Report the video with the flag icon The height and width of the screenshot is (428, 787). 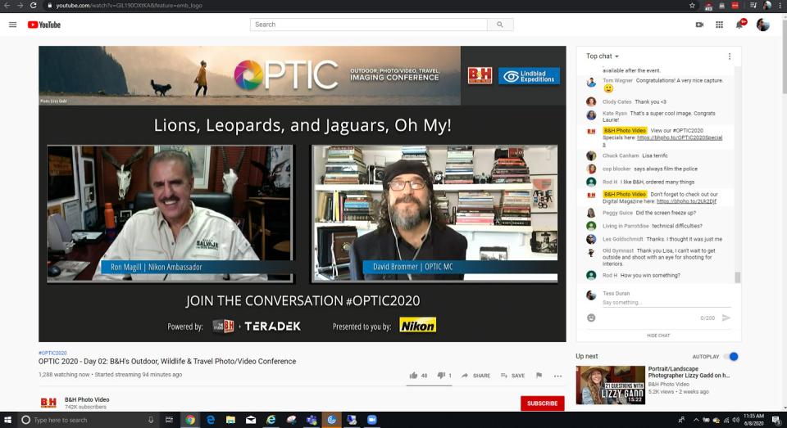539,376
